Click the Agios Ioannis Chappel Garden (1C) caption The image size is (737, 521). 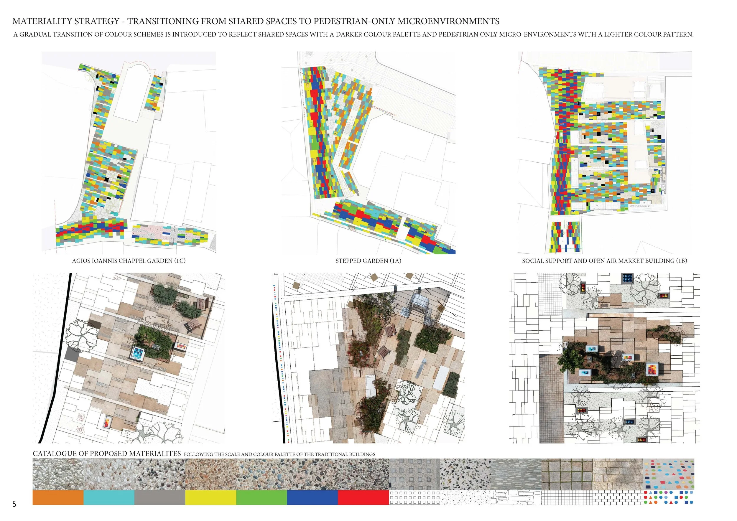[x=129, y=261]
